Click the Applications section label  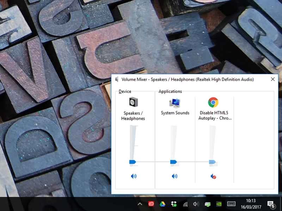pos(170,91)
